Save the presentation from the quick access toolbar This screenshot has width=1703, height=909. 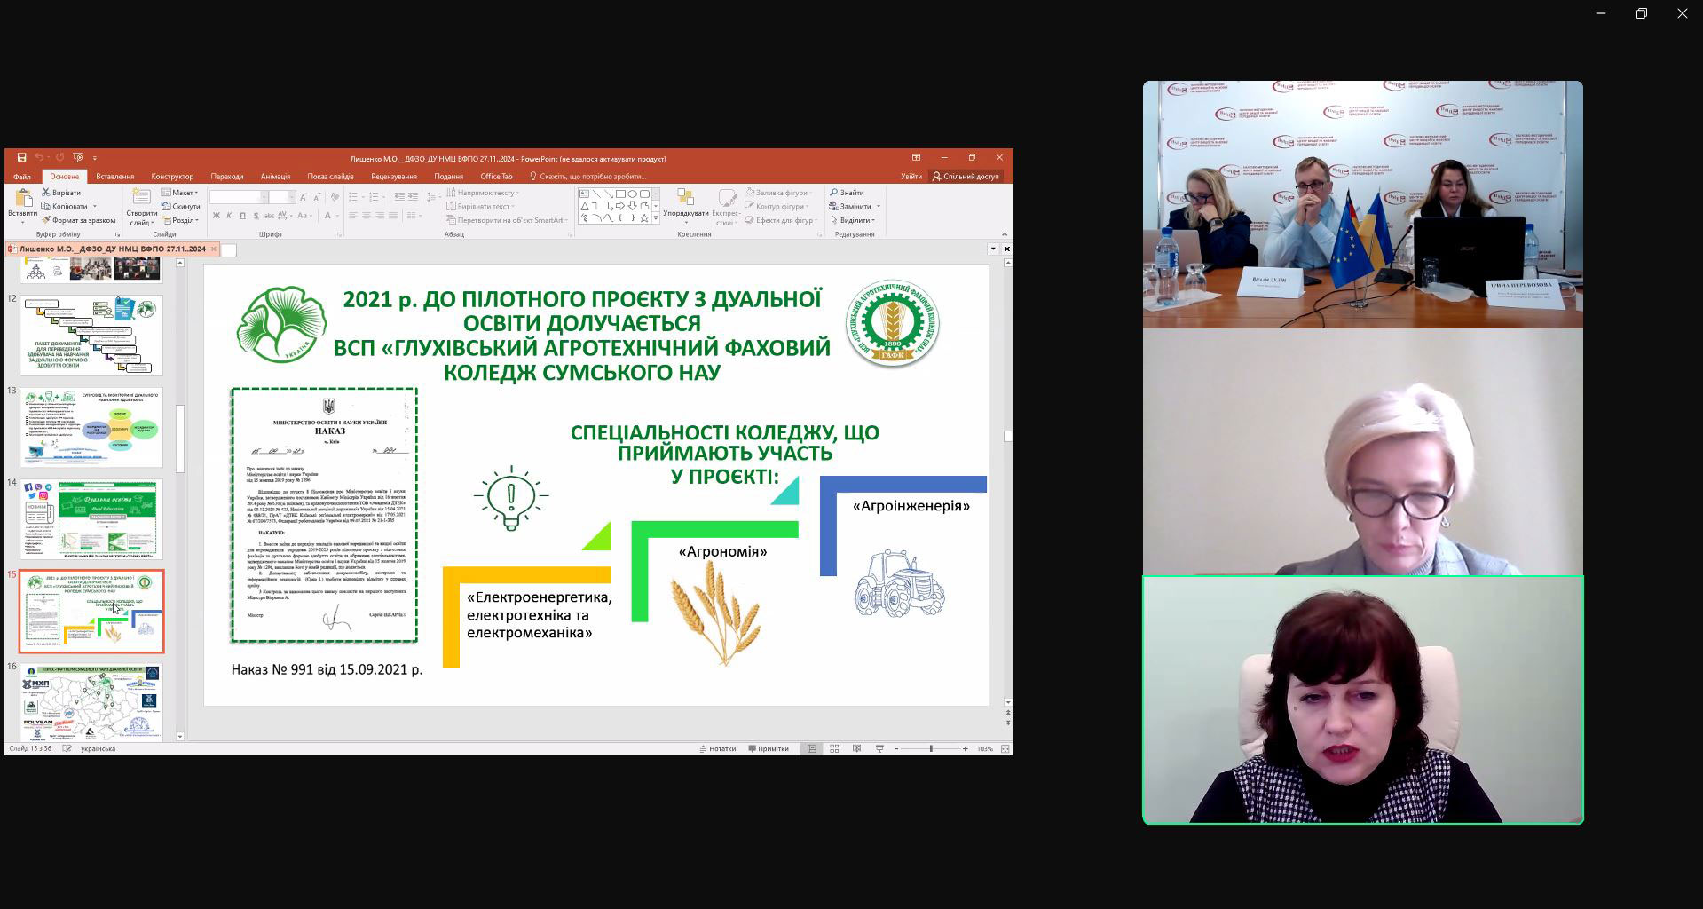pos(21,158)
